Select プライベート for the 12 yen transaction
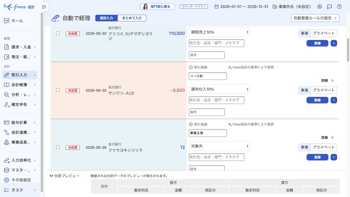The image size is (350, 197). [x=324, y=147]
